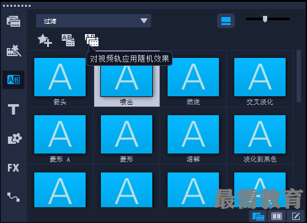Show the split options panel icon
This screenshot has height=223, width=307.
click(x=276, y=216)
